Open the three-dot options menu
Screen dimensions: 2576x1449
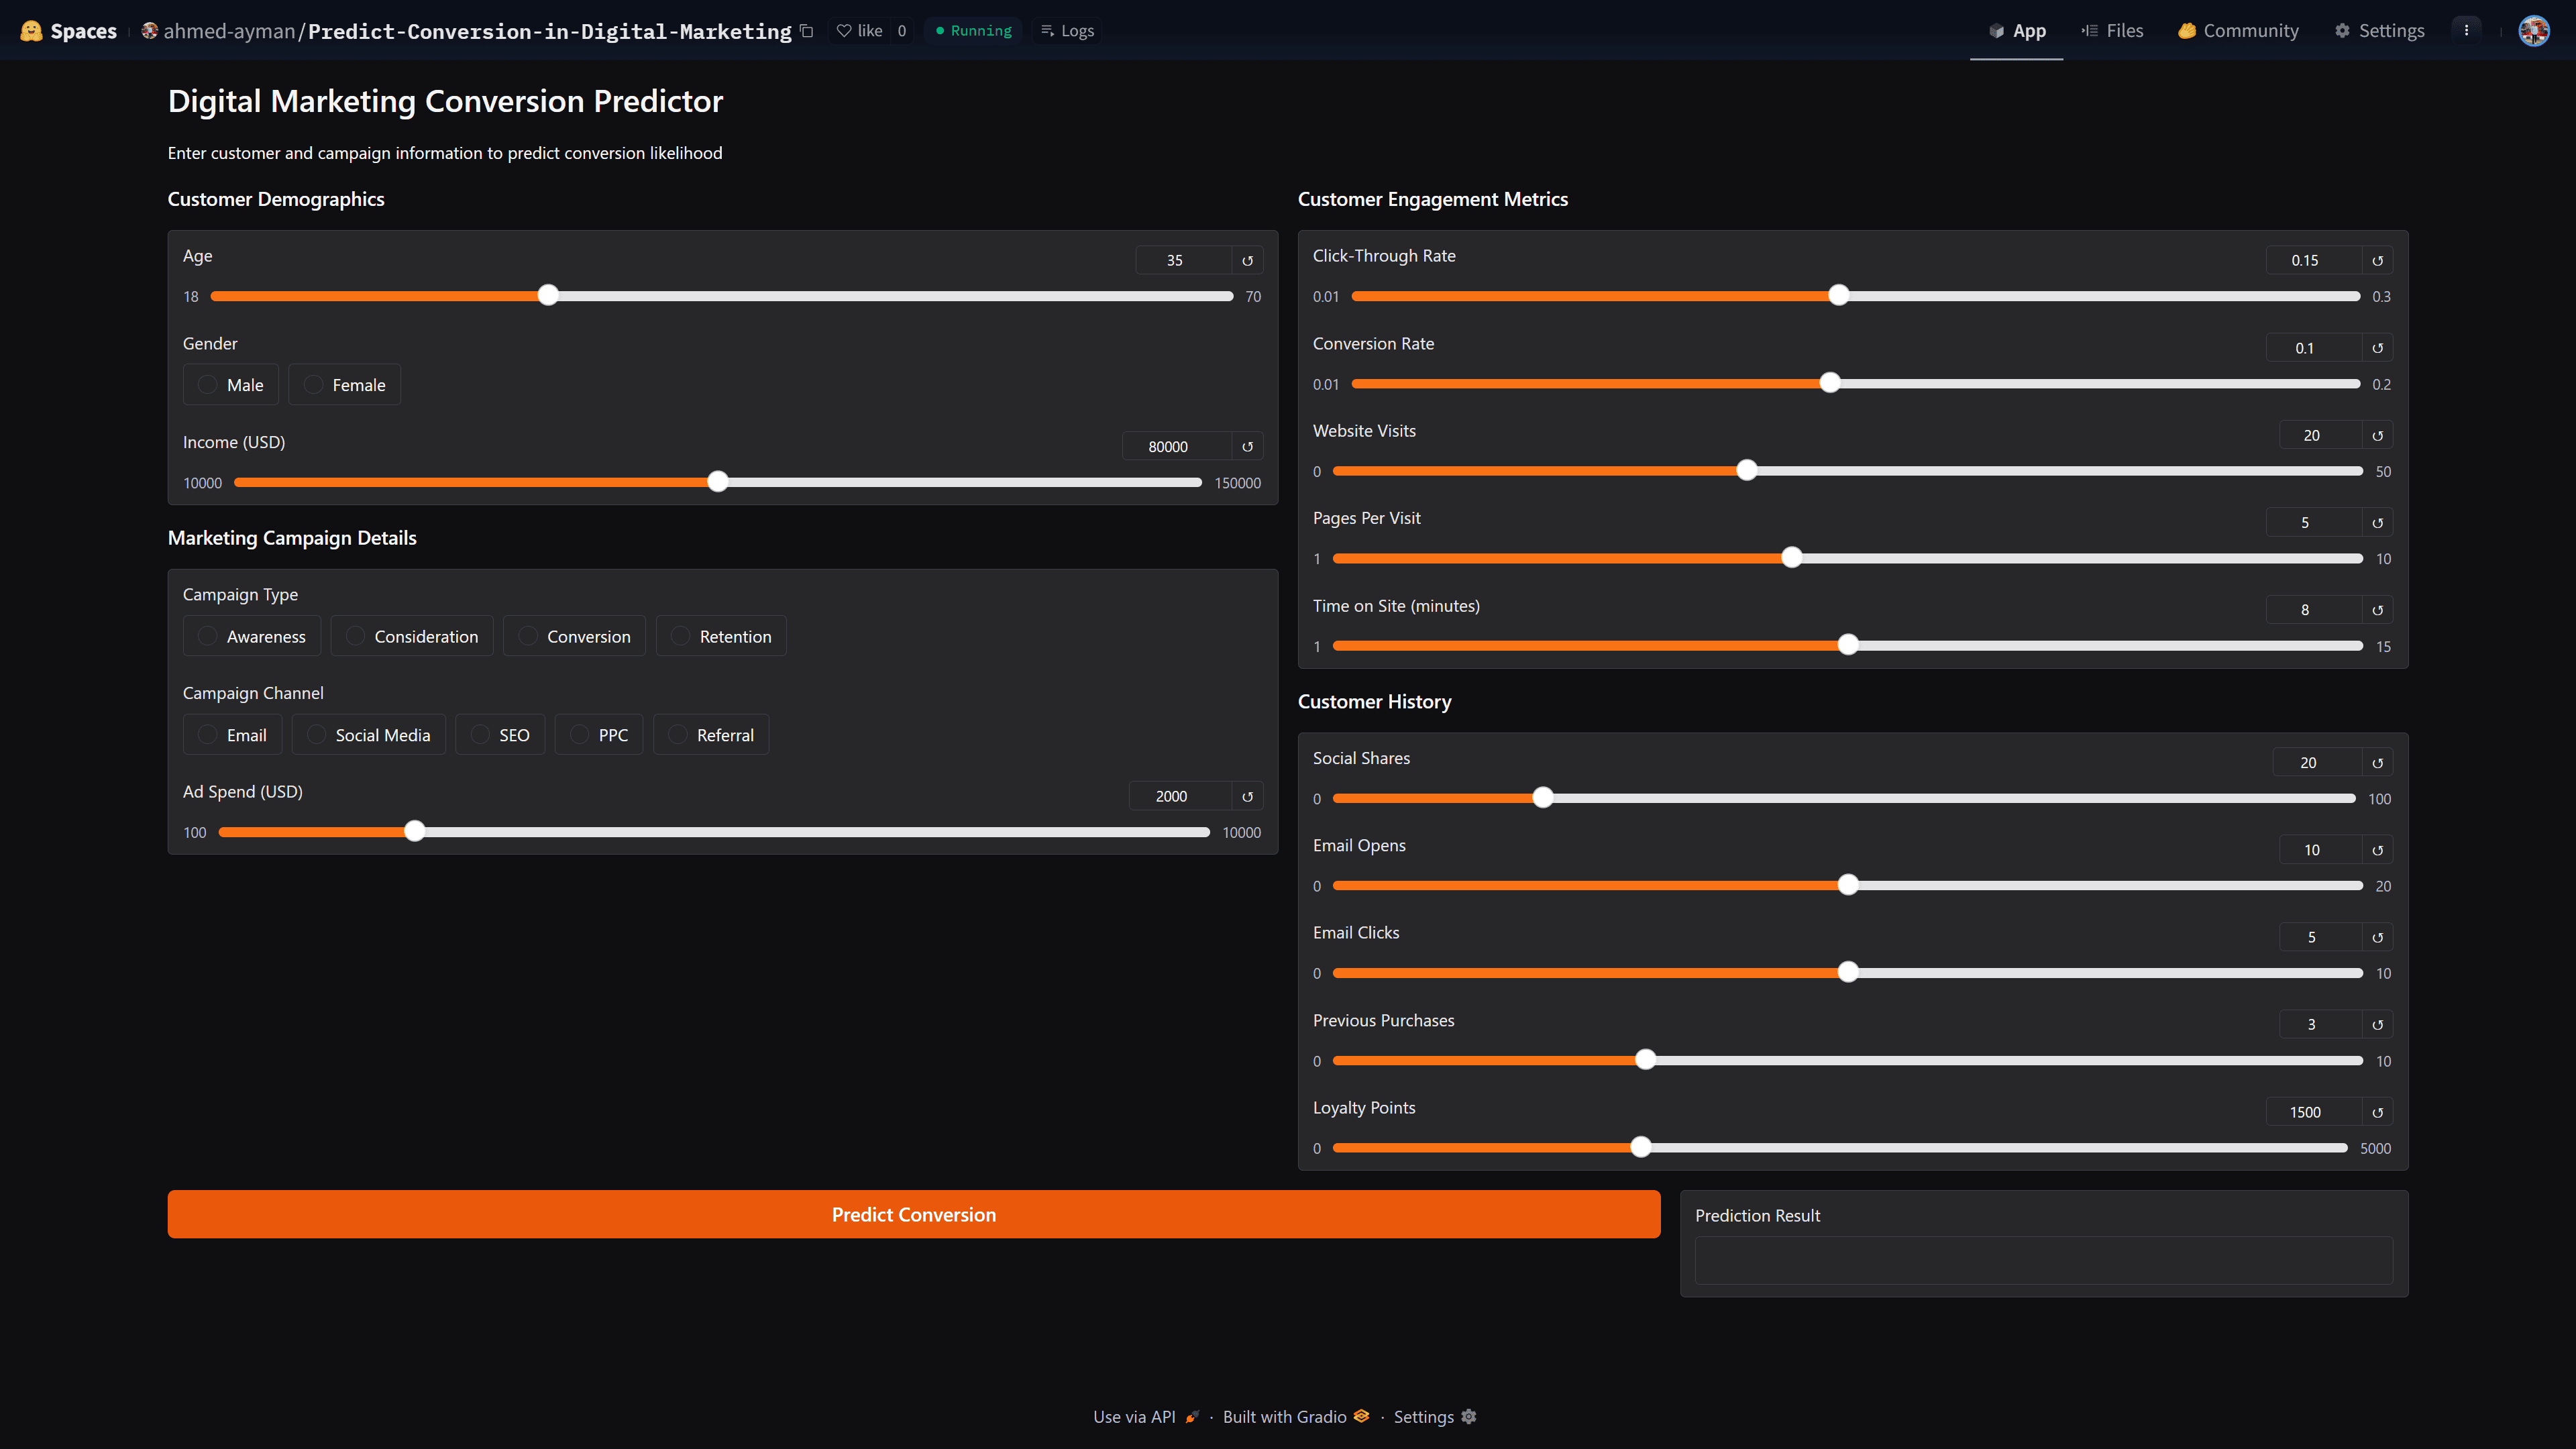click(2466, 31)
